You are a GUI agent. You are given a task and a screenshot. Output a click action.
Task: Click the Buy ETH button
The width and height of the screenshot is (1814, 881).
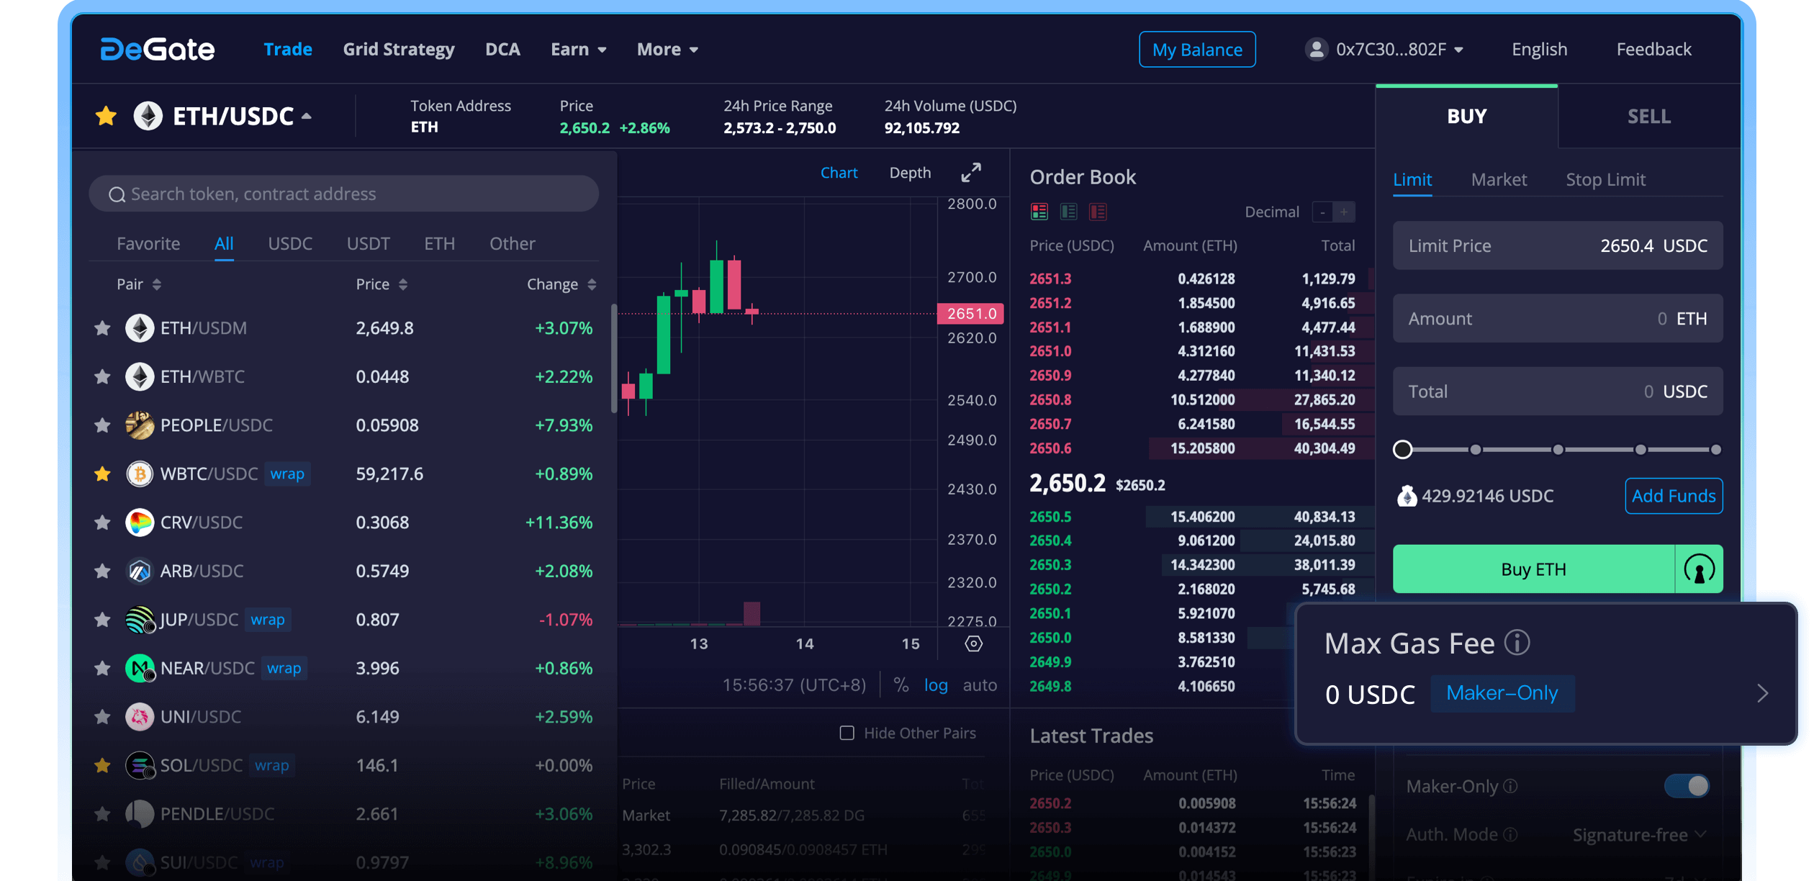click(x=1533, y=569)
